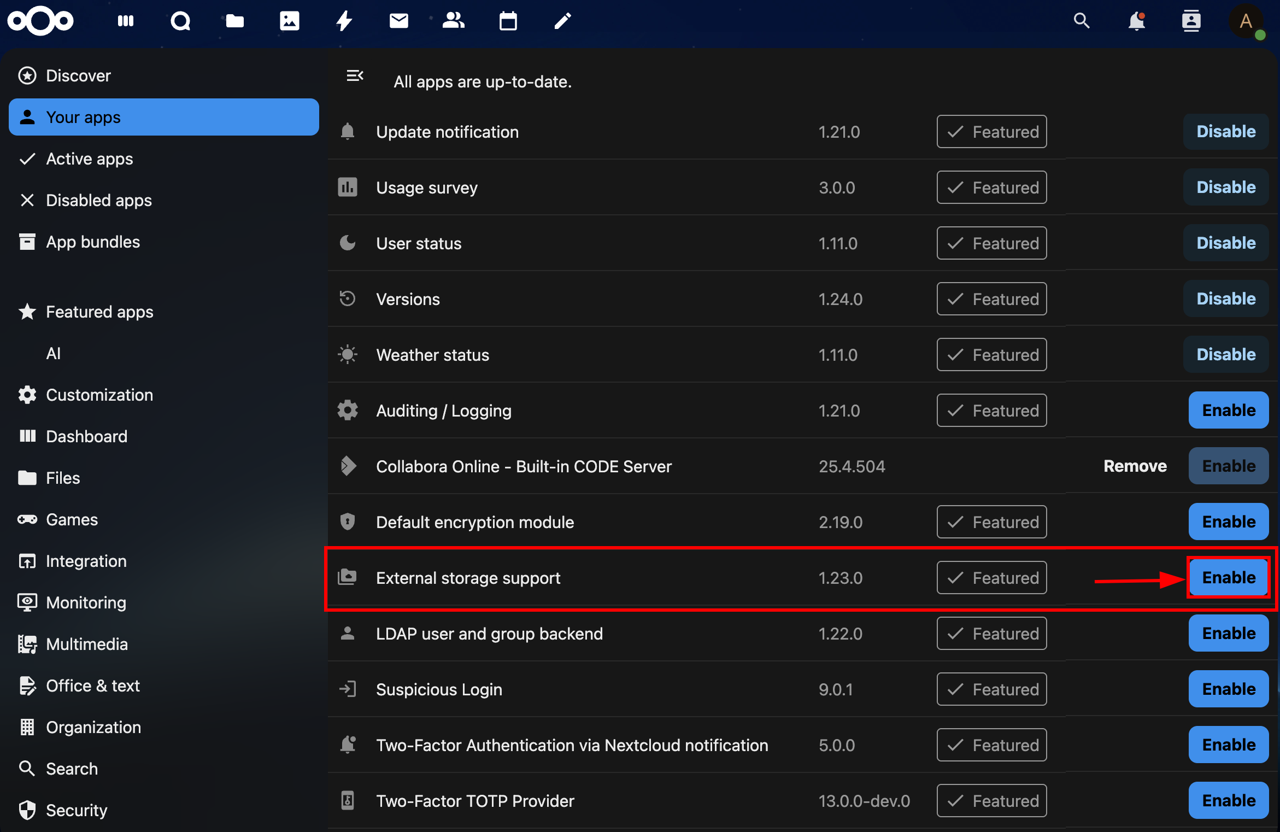
Task: Click the Weather status sun icon
Action: (x=348, y=355)
